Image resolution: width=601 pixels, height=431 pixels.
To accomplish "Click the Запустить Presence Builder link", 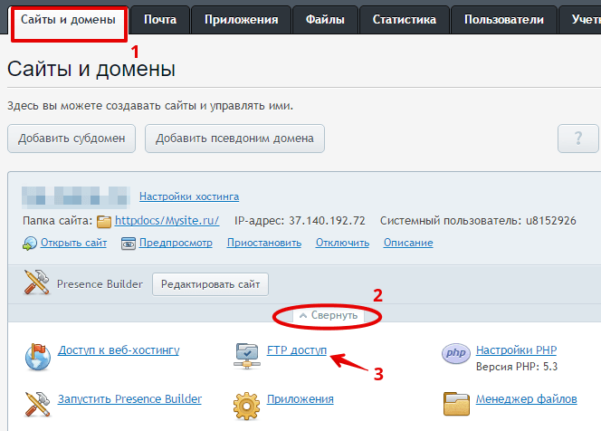I will pyautogui.click(x=129, y=399).
